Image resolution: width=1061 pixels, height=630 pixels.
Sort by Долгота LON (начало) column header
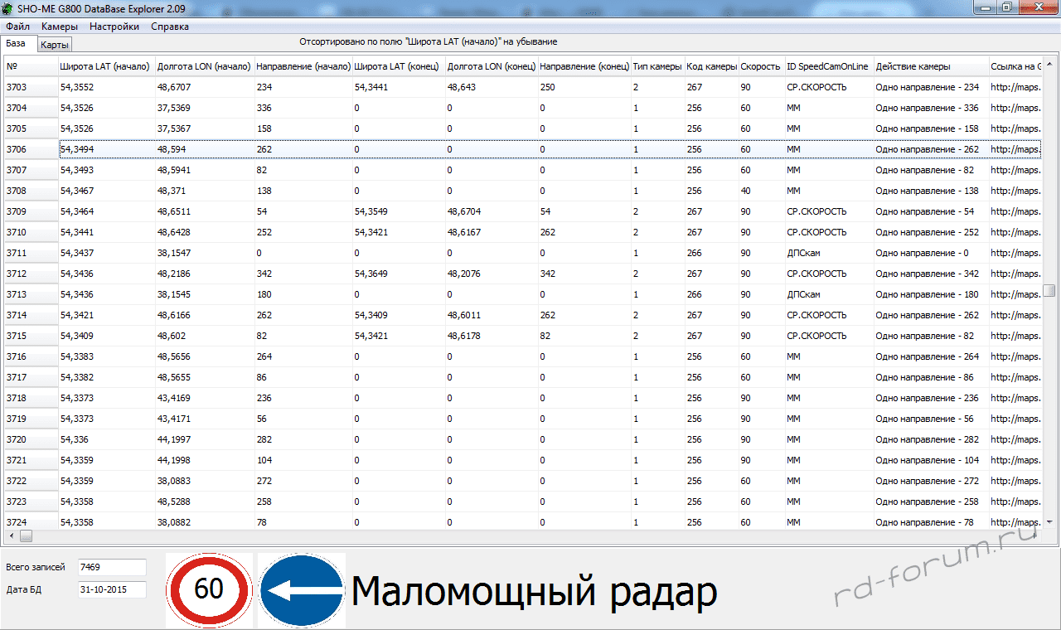205,66
